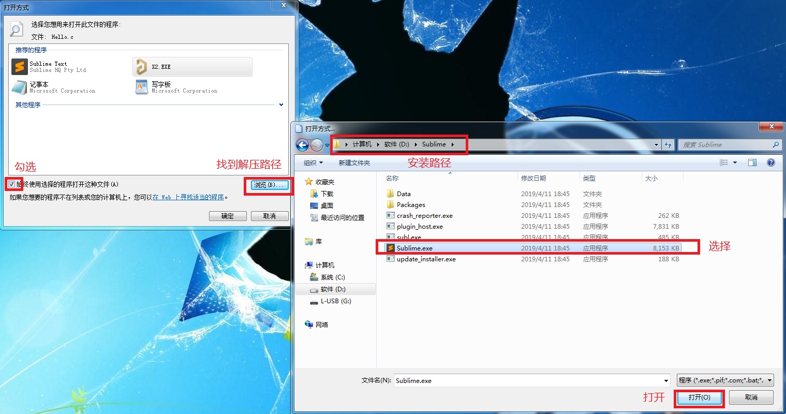Toggle the always-use-this-program checkbox
The width and height of the screenshot is (786, 414).
12,184
